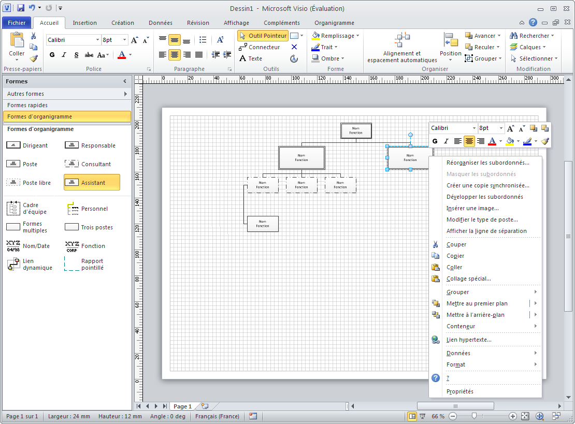
Task: Click the fit page to window icon
Action: tap(525, 416)
